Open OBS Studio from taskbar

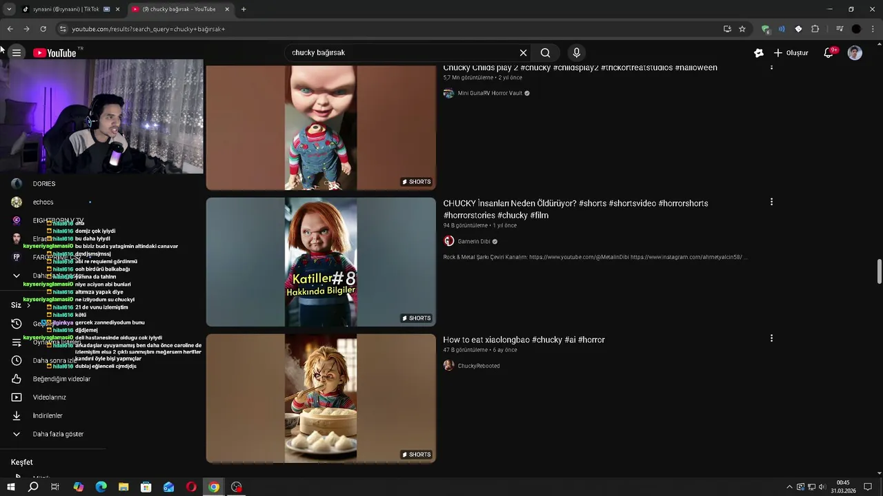(237, 487)
